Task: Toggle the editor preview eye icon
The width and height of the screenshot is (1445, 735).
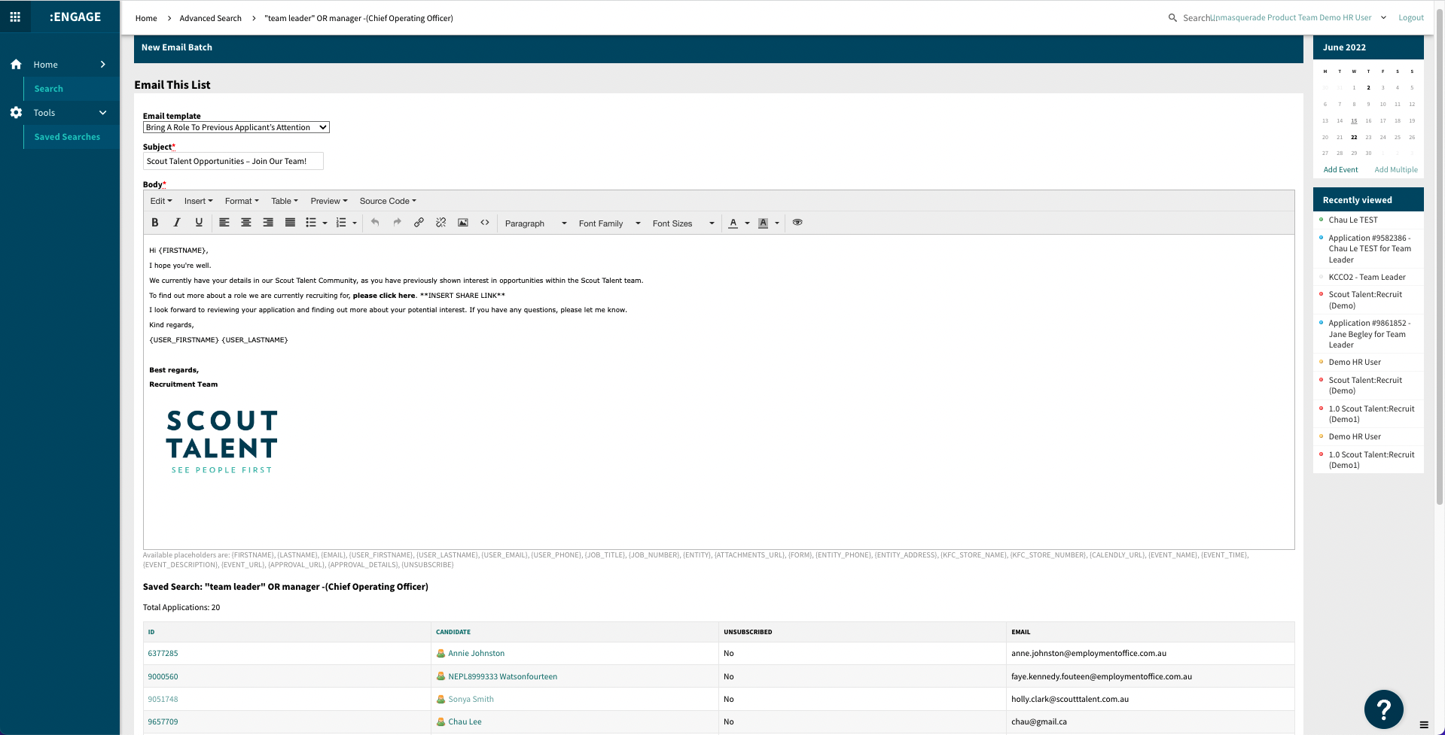Action: 797,223
